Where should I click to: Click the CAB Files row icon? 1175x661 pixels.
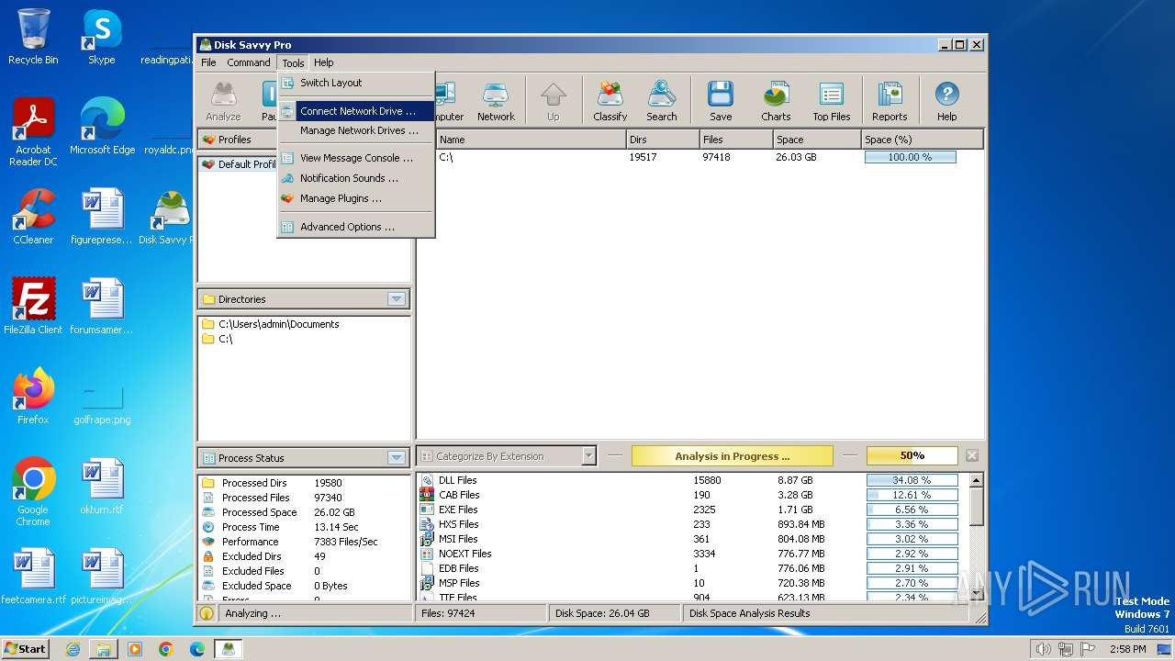[427, 495]
